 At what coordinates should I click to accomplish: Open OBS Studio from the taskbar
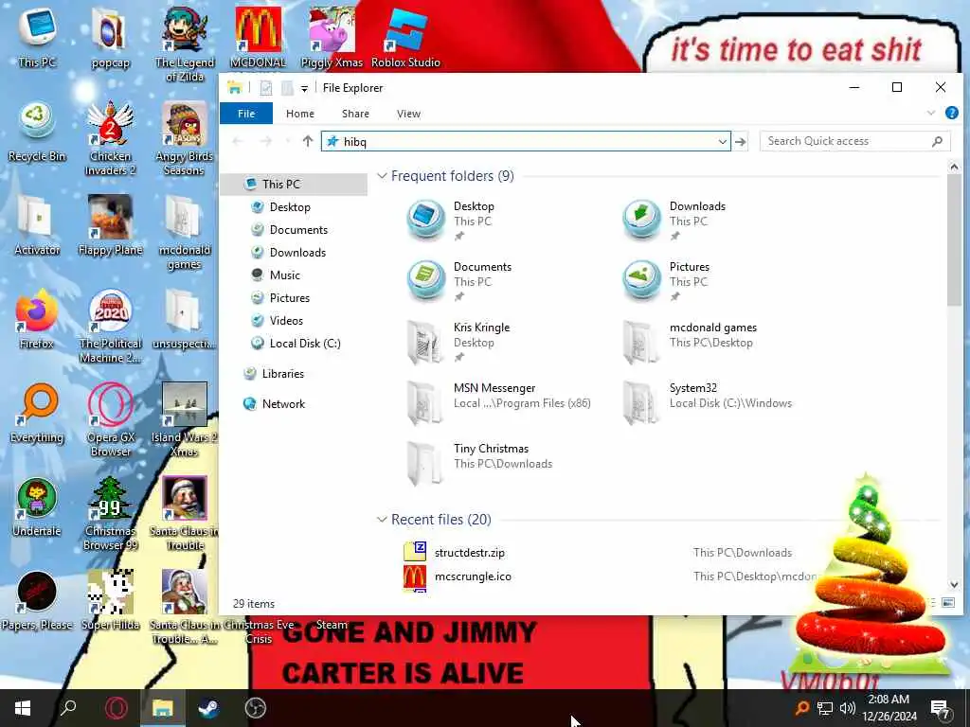click(255, 708)
